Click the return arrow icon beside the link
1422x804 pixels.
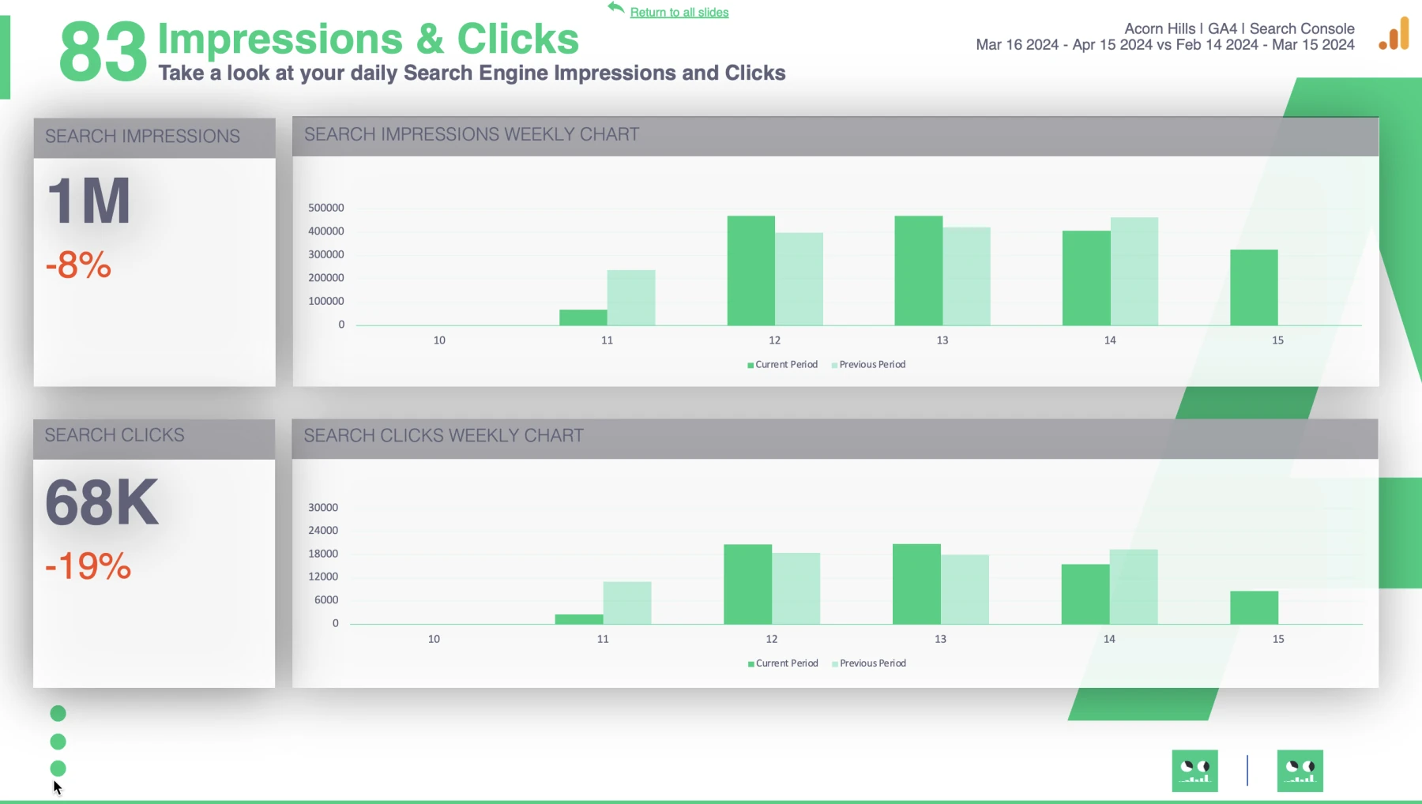click(616, 8)
